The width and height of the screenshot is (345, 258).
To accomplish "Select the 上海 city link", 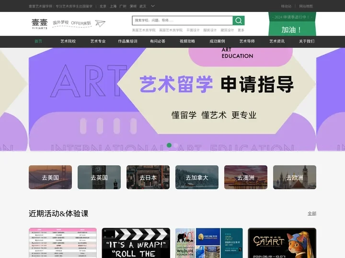I will click(x=113, y=6).
